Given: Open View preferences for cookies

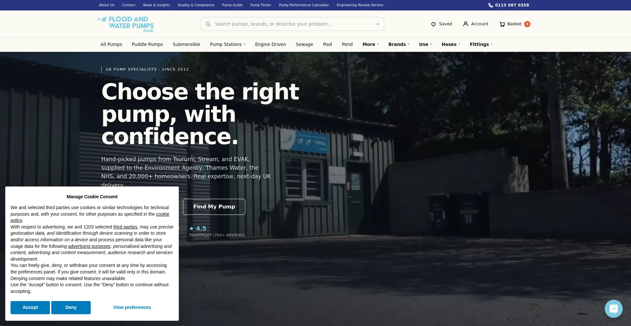Looking at the screenshot, I should tap(132, 308).
